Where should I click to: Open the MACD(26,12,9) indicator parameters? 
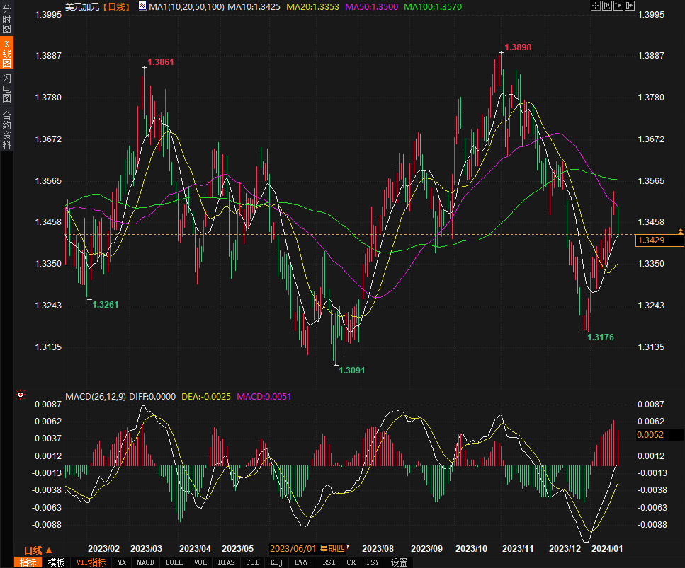pyautogui.click(x=95, y=397)
